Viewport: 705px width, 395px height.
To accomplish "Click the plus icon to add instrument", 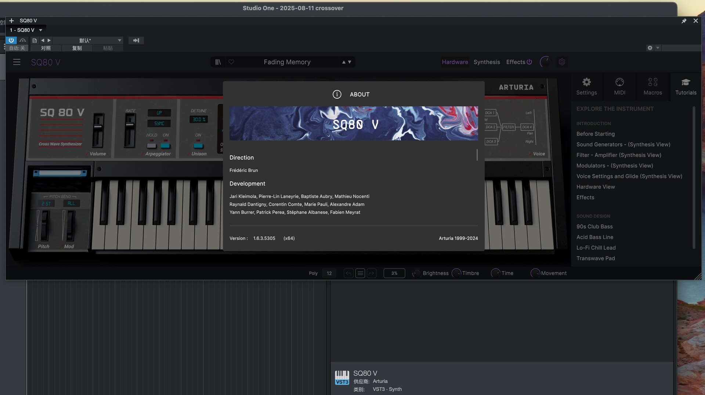I will 11,21.
